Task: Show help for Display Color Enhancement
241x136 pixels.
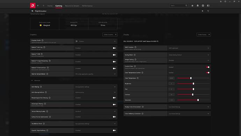Action: click(x=143, y=107)
